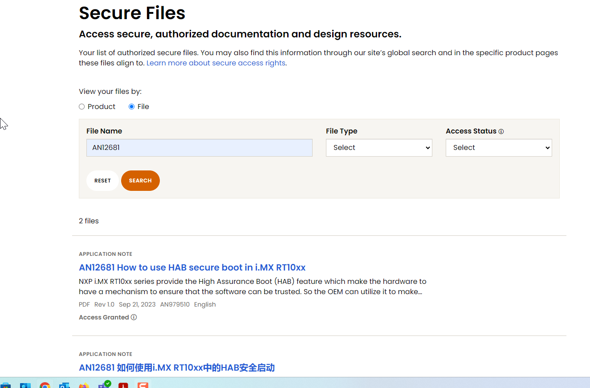Click the 'View your files by:' label
590x388 pixels.
tap(110, 92)
